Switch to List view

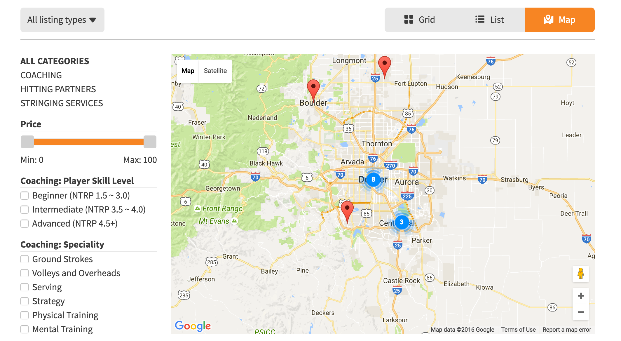489,20
